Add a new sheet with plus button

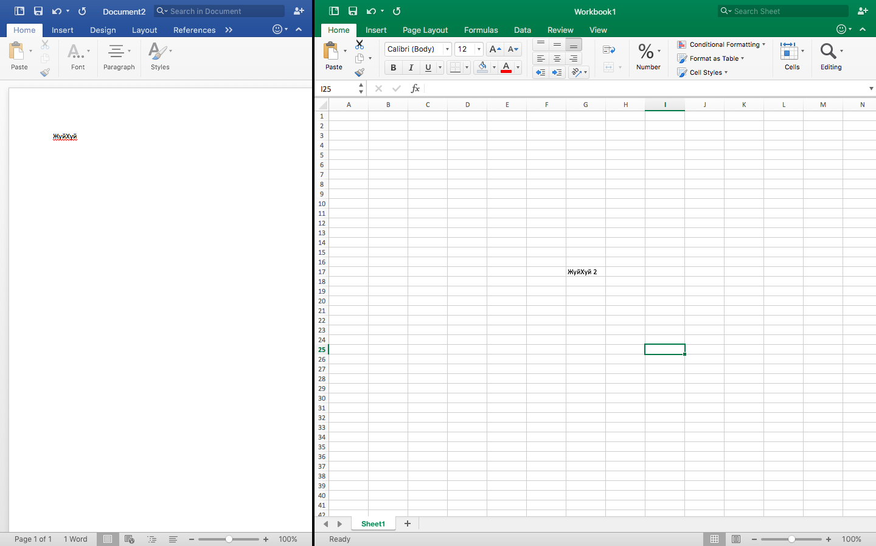tap(408, 524)
